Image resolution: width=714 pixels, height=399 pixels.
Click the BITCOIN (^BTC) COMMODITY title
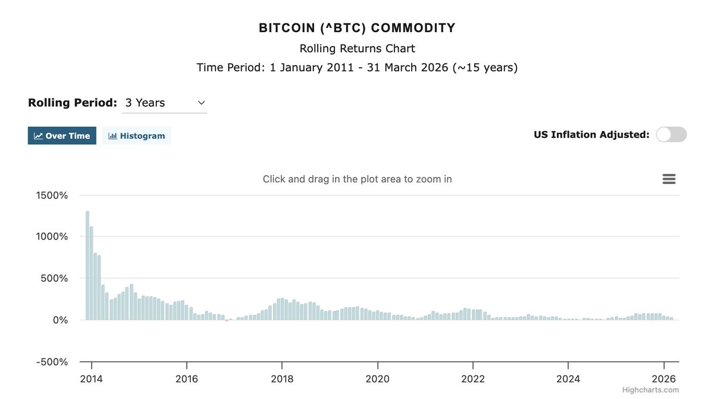[357, 28]
